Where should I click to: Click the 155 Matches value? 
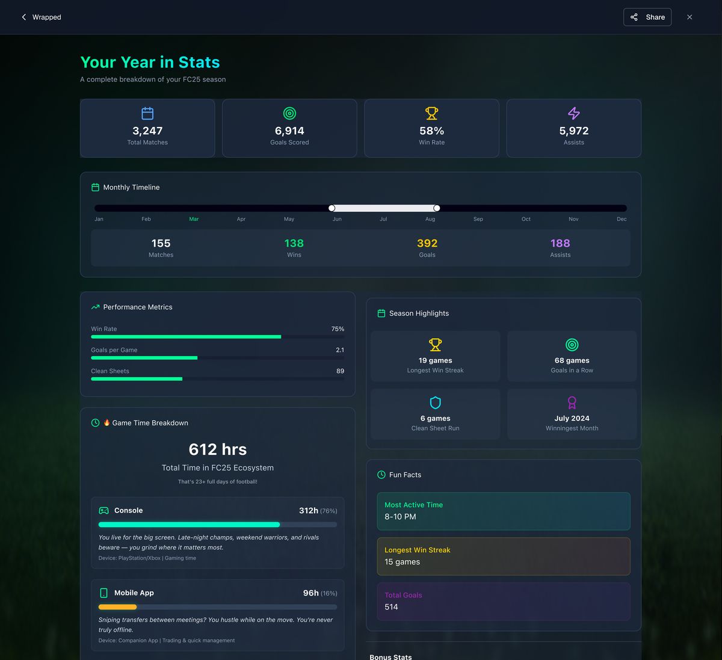161,244
